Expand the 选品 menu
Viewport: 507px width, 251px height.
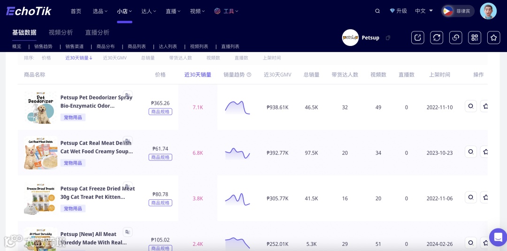point(100,11)
